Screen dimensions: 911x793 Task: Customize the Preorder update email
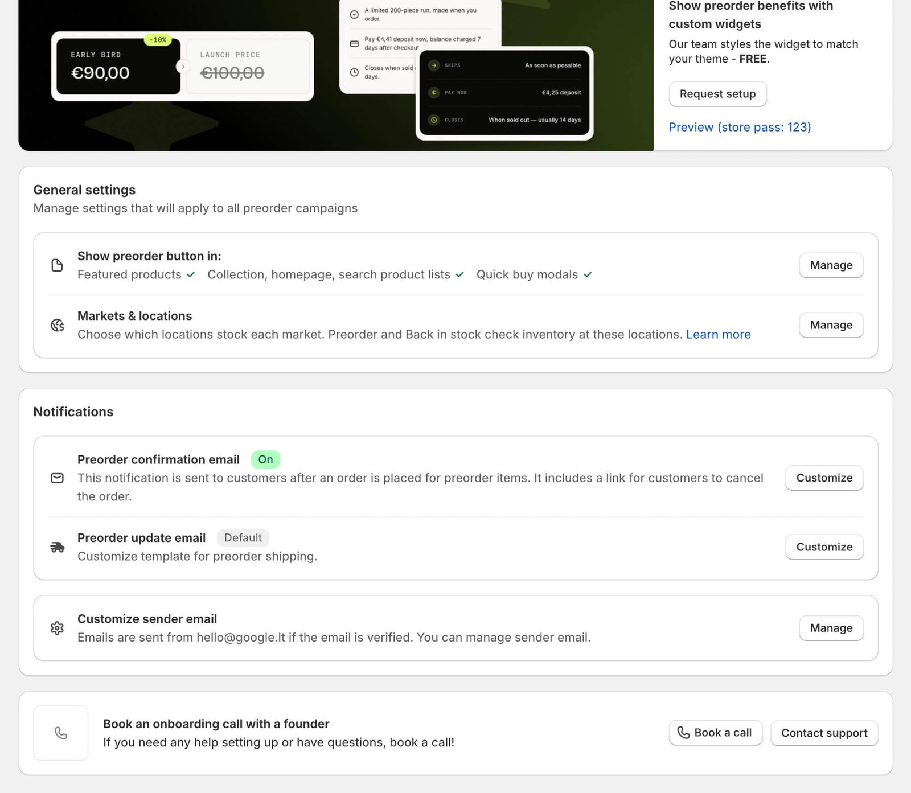coord(824,547)
